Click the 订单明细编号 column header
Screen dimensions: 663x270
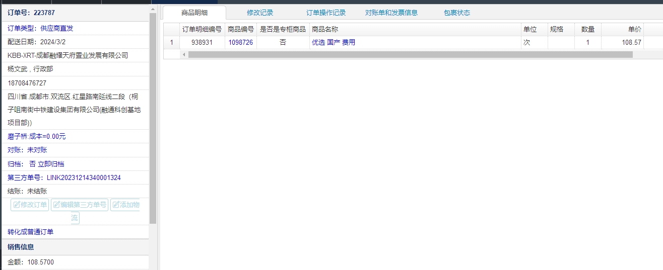202,29
